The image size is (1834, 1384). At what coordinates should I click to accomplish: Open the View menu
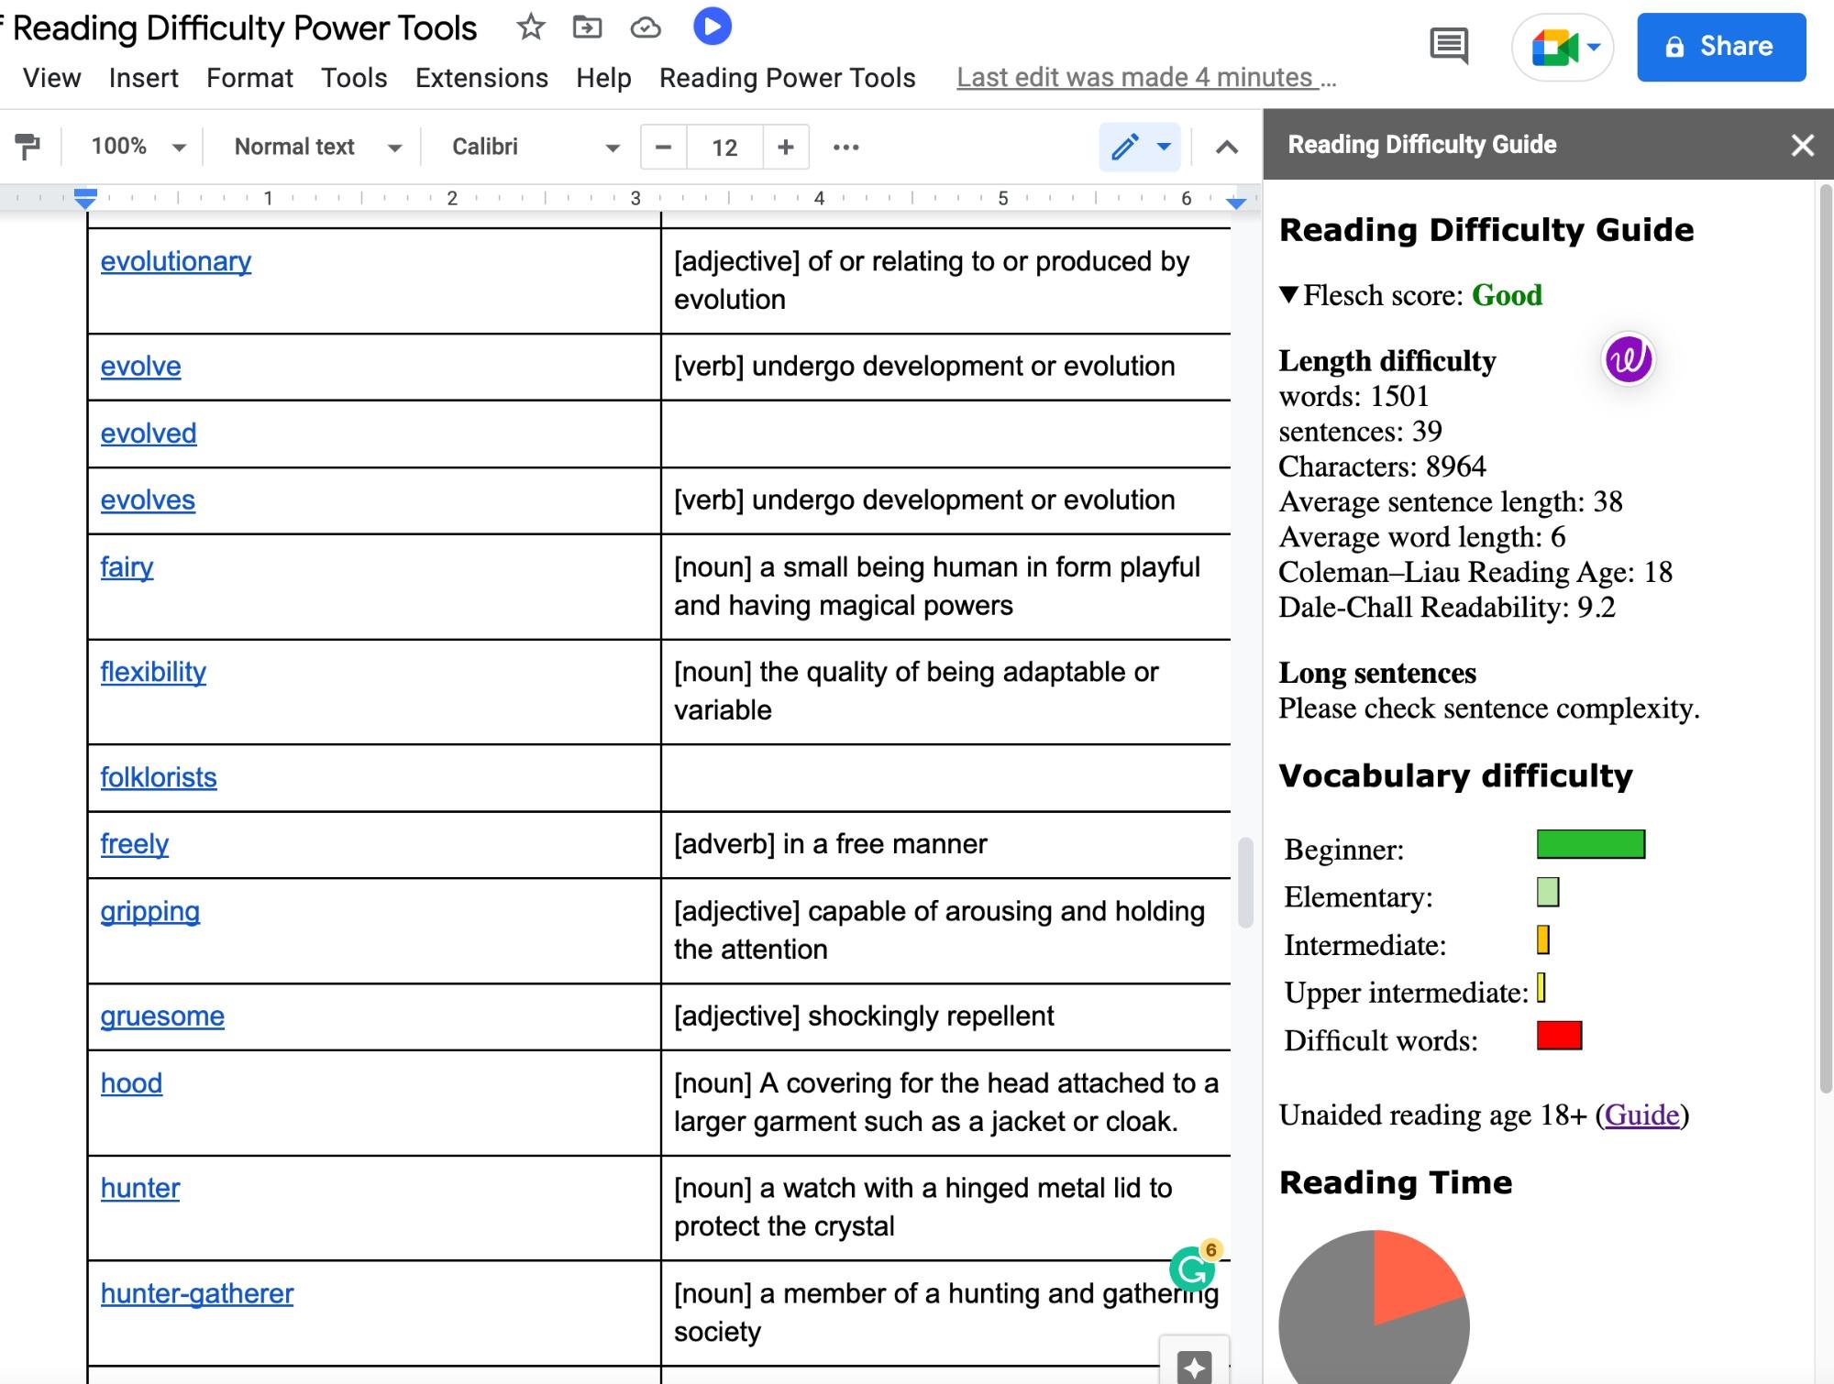click(52, 78)
